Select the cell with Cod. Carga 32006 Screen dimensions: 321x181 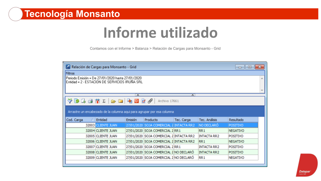click(x=81, y=142)
